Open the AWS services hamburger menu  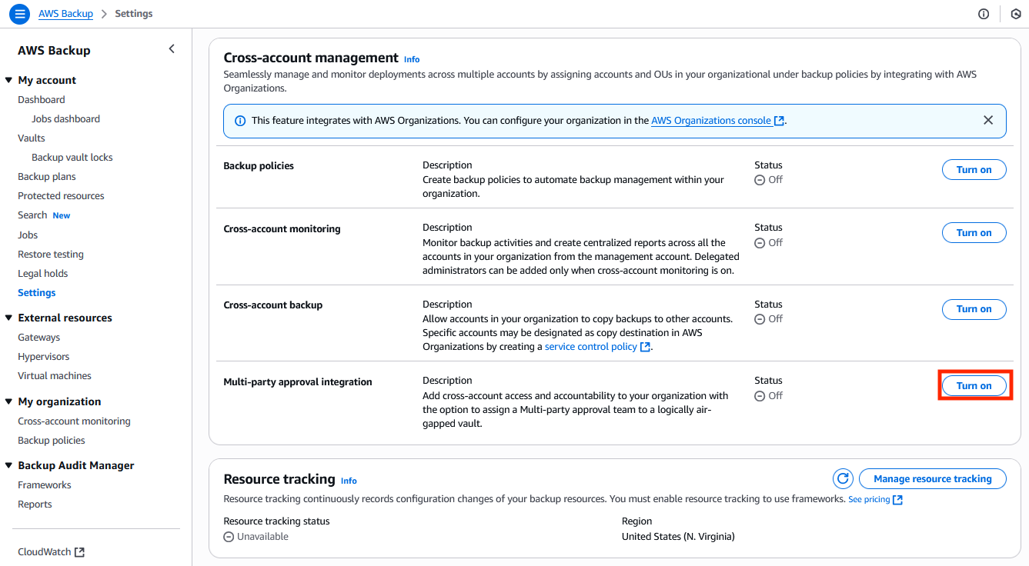(19, 13)
